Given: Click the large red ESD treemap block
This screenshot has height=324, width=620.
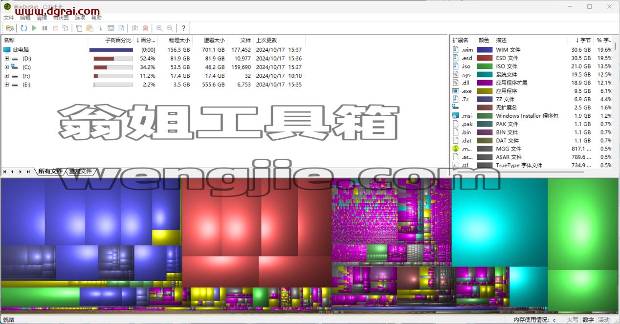Looking at the screenshot, I should point(256,233).
